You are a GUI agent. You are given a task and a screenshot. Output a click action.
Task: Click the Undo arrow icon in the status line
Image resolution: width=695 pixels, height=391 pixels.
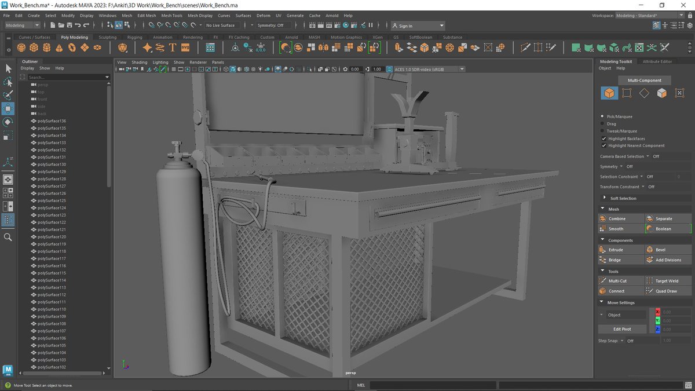pyautogui.click(x=78, y=25)
